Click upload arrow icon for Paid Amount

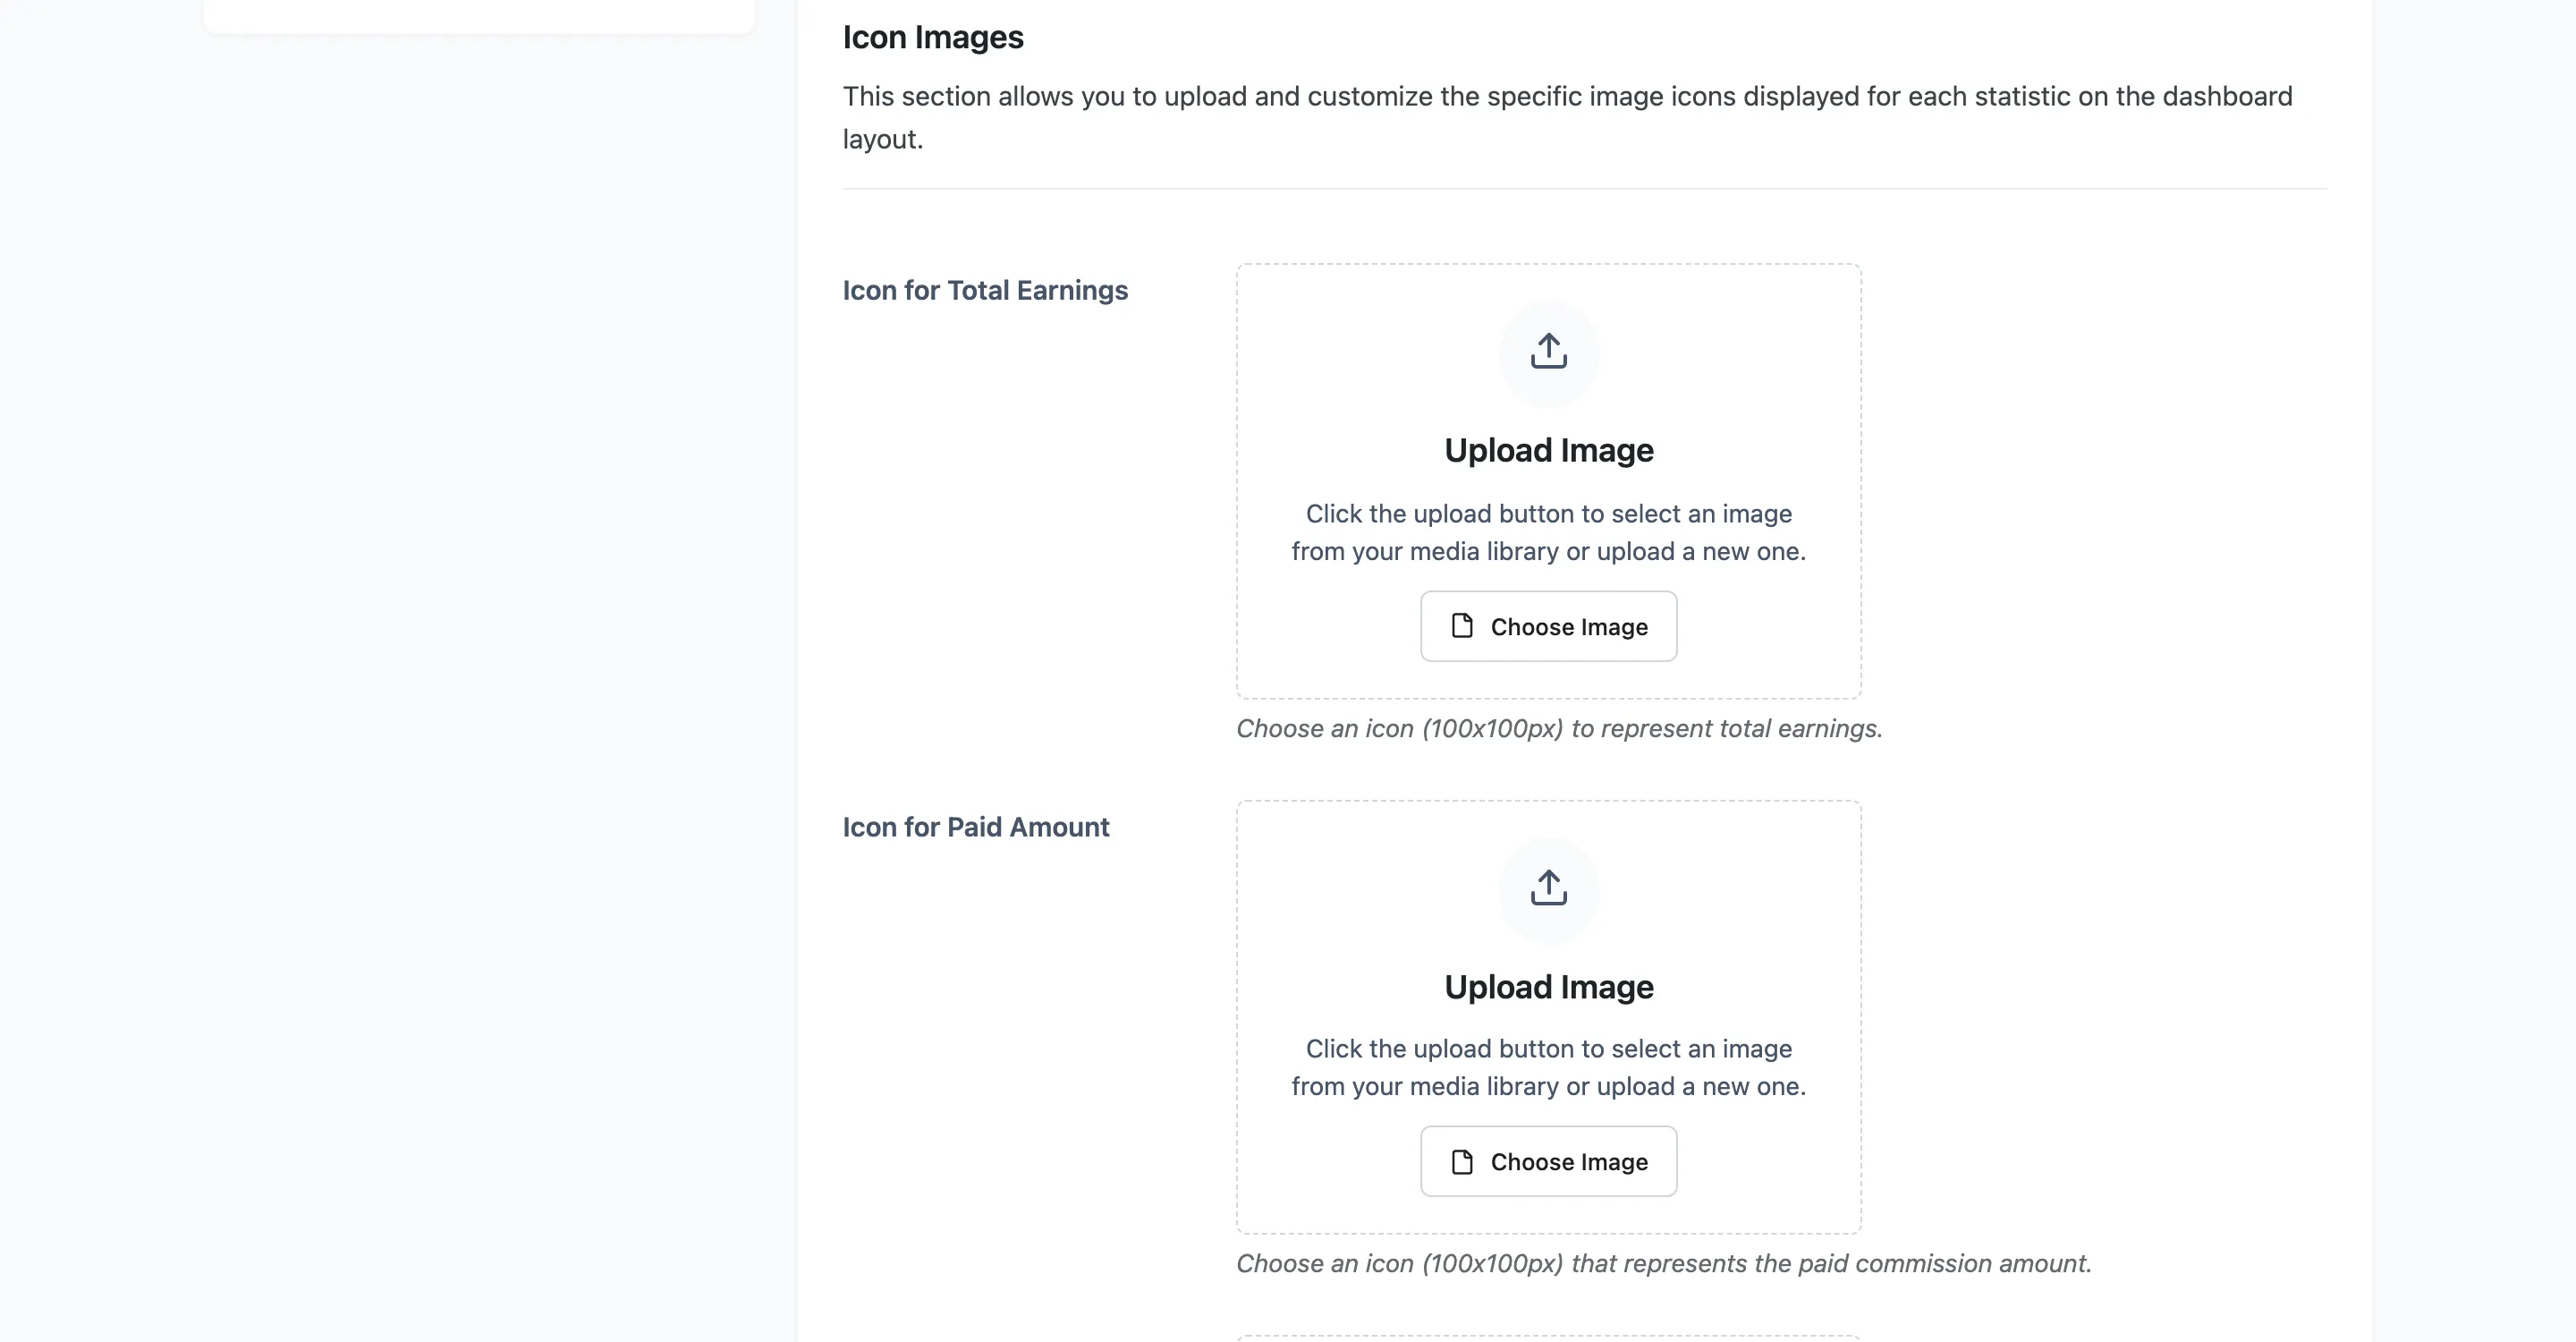1548,888
